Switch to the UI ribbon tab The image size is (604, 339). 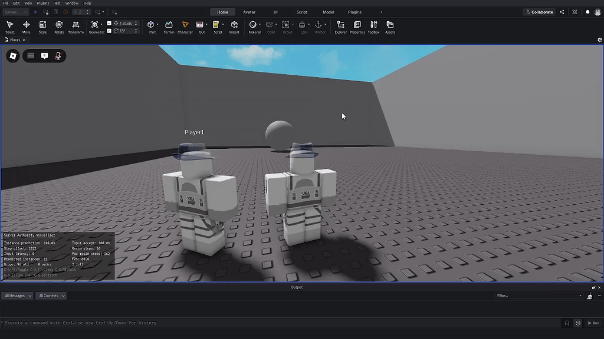pyautogui.click(x=275, y=12)
